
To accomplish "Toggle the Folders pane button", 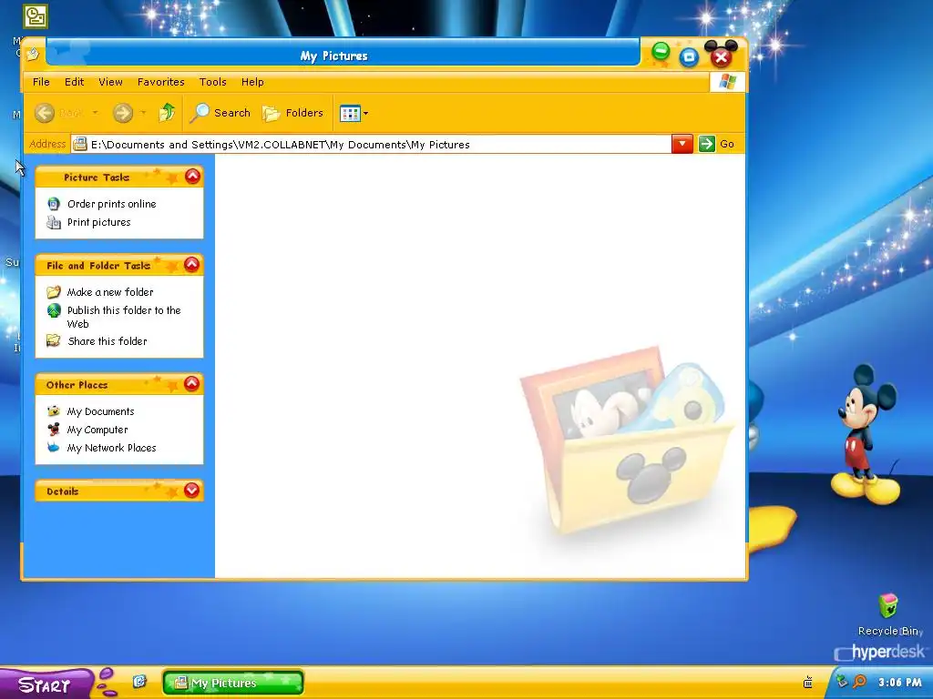I will 292,113.
